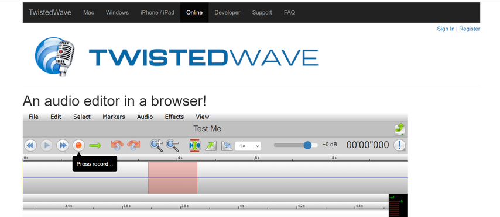Viewport: 500px width, 217px height.
Task: Click the Test Me document title
Action: (x=207, y=129)
